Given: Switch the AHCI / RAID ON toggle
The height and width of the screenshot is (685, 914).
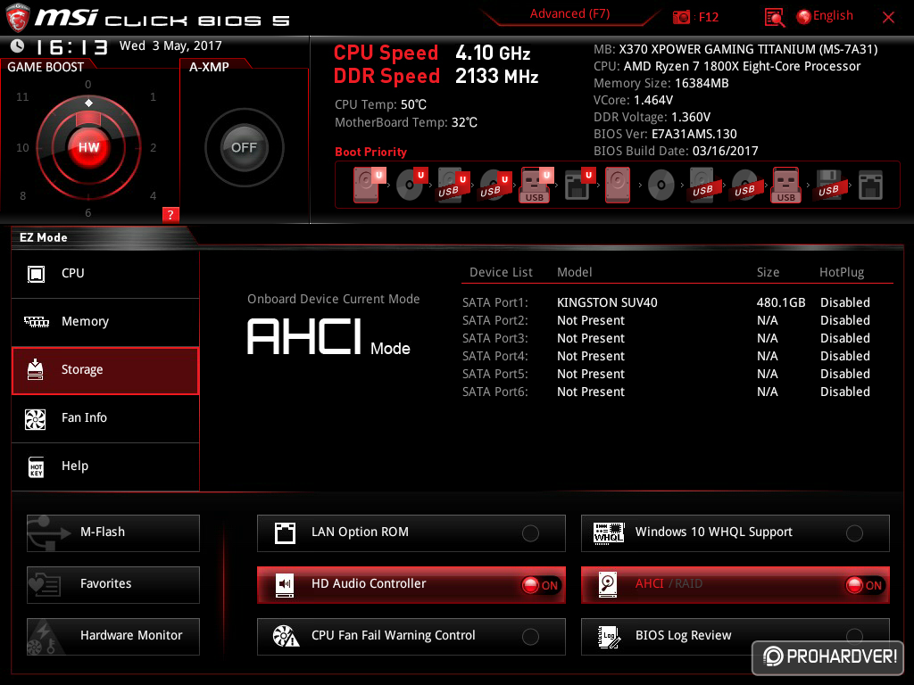Looking at the screenshot, I should (x=865, y=585).
